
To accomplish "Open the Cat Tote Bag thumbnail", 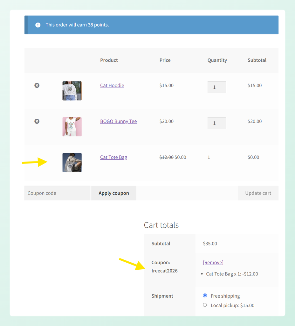I will point(72,163).
